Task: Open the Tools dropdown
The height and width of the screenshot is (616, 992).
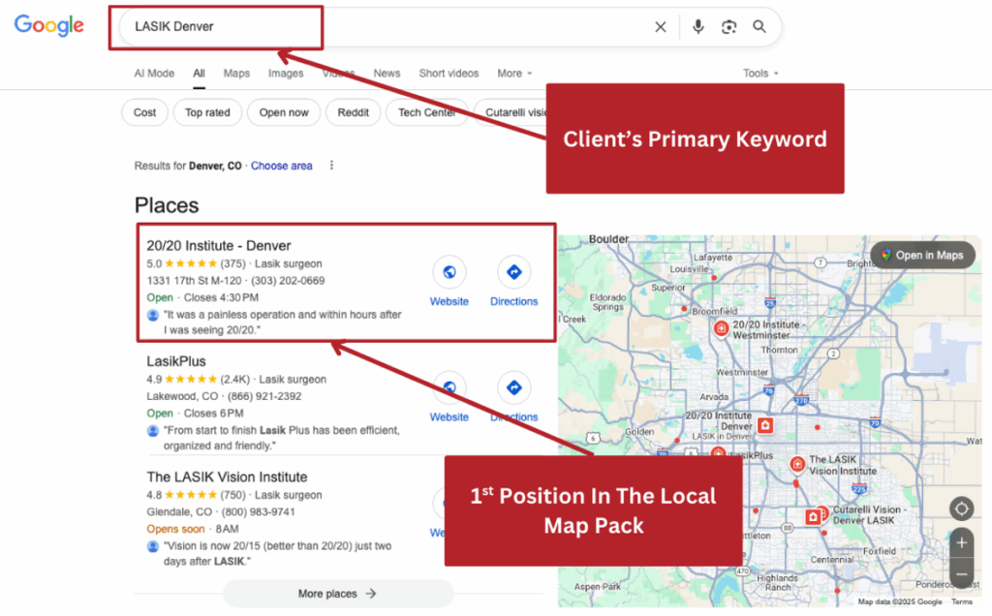Action: [760, 74]
